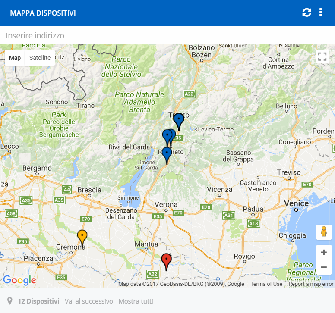
Task: Click the Mantua city label
Action: point(146,244)
